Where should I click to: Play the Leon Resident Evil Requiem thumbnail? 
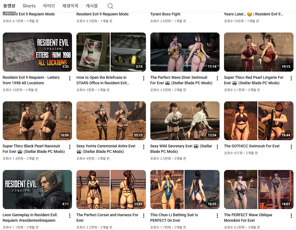(x=37, y=190)
